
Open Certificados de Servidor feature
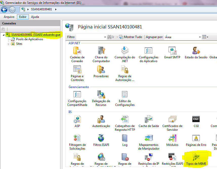pos(172,123)
